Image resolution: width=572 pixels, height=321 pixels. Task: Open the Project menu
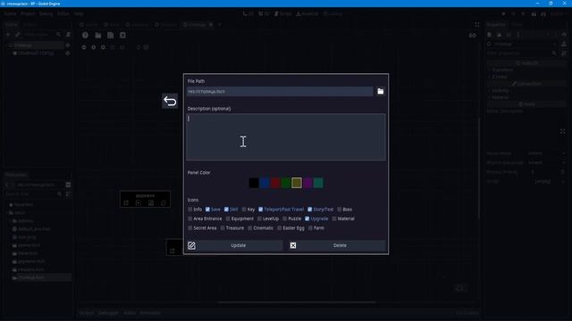[28, 14]
